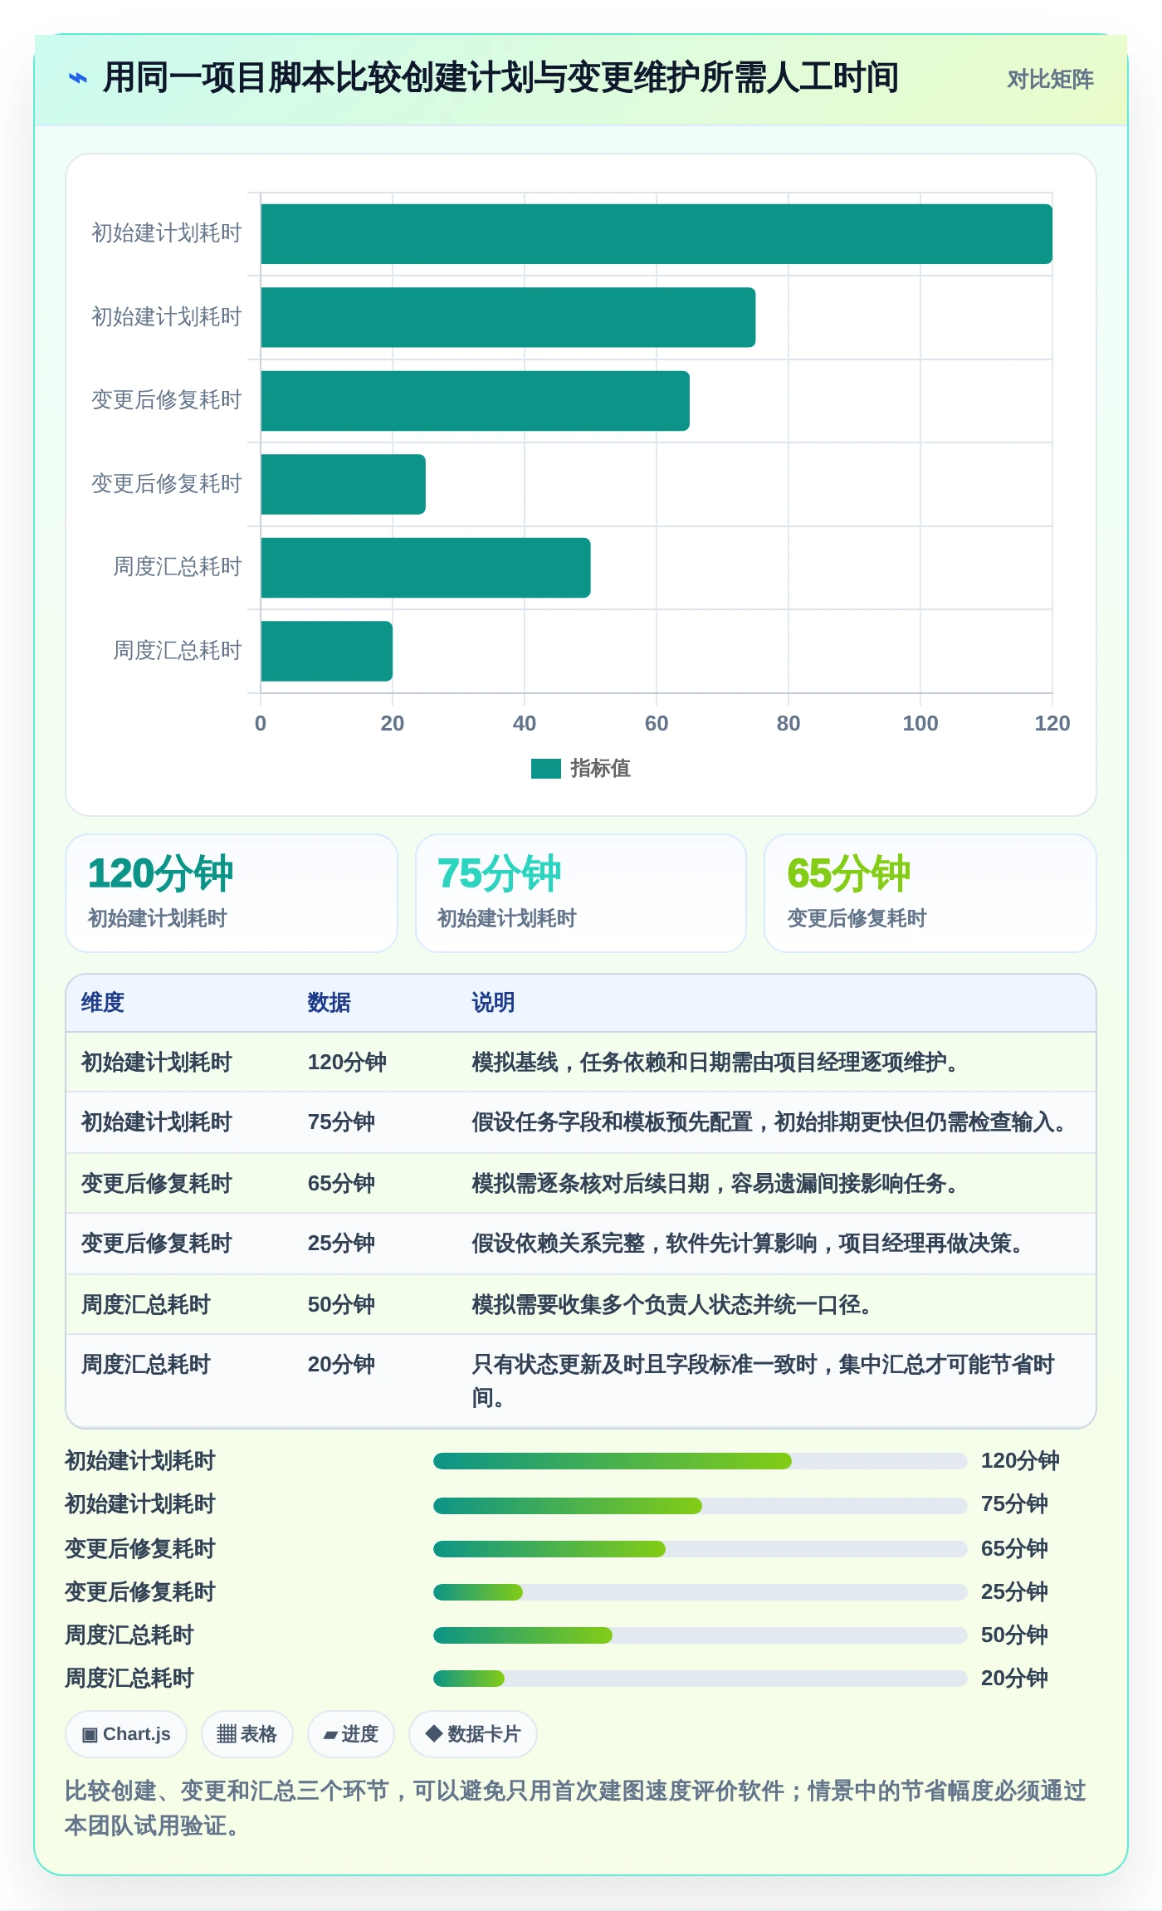This screenshot has width=1162, height=1911.
Task: Click the page title about 创建计划与变更维护
Action: click(500, 78)
